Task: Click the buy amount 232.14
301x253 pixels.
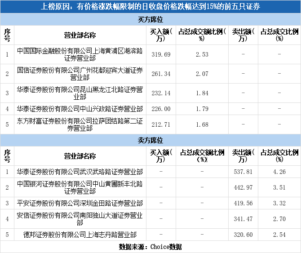Action: [x=161, y=93]
